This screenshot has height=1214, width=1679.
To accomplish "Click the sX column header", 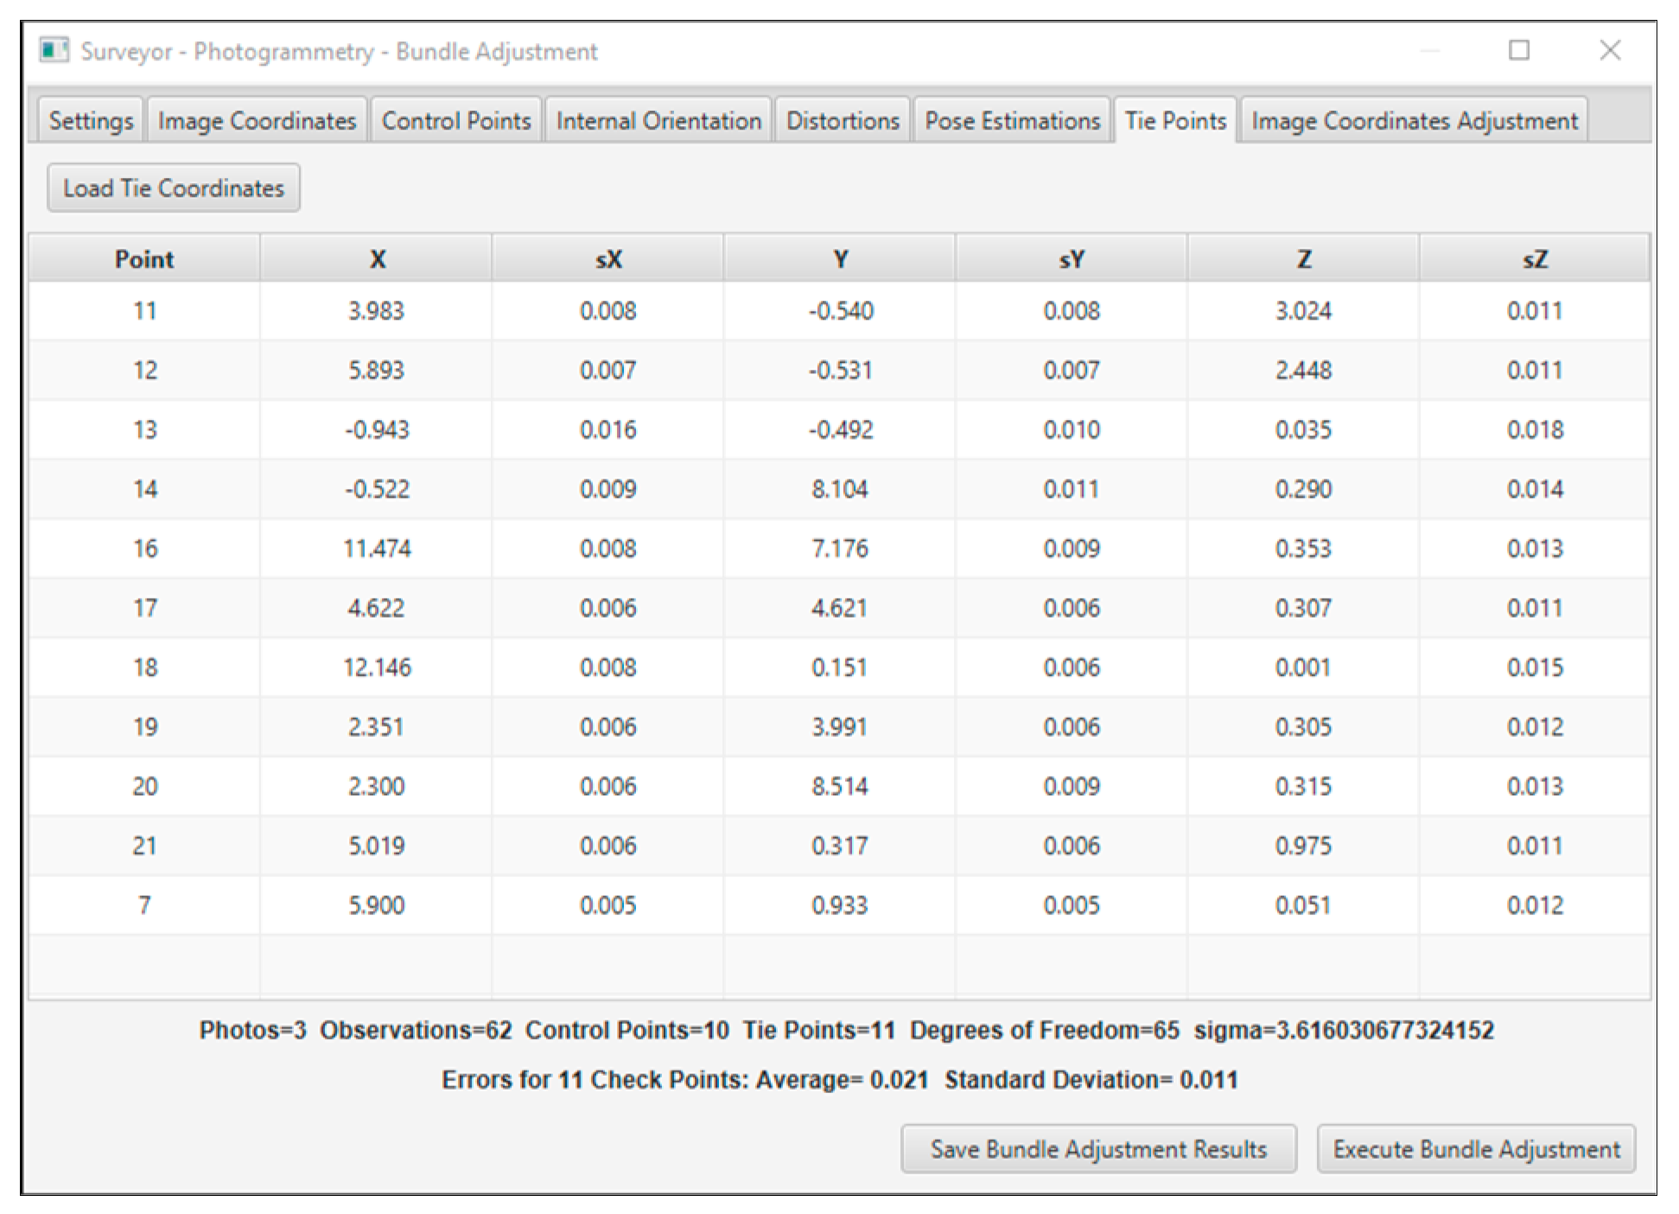I will (x=607, y=259).
